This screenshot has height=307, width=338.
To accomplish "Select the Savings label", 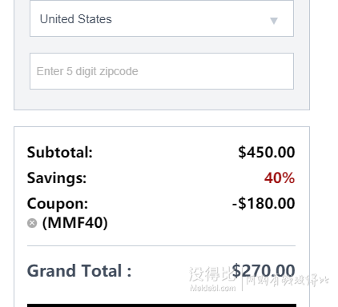I will coord(57,178).
